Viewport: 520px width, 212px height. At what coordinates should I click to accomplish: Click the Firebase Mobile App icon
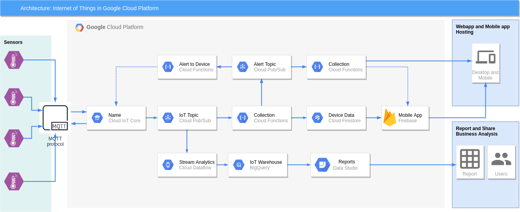tap(390, 118)
